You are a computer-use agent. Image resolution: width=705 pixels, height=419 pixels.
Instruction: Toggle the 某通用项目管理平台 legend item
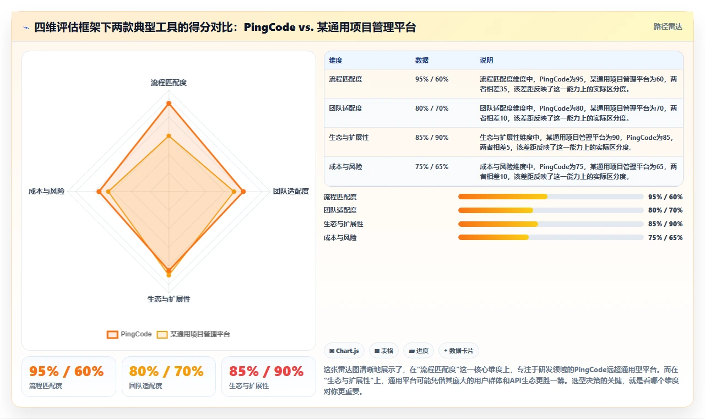[x=193, y=334]
